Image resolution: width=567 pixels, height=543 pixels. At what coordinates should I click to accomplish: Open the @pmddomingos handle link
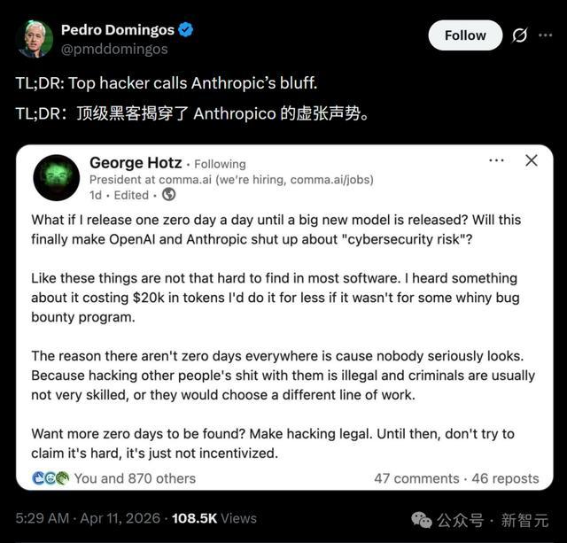[x=114, y=50]
